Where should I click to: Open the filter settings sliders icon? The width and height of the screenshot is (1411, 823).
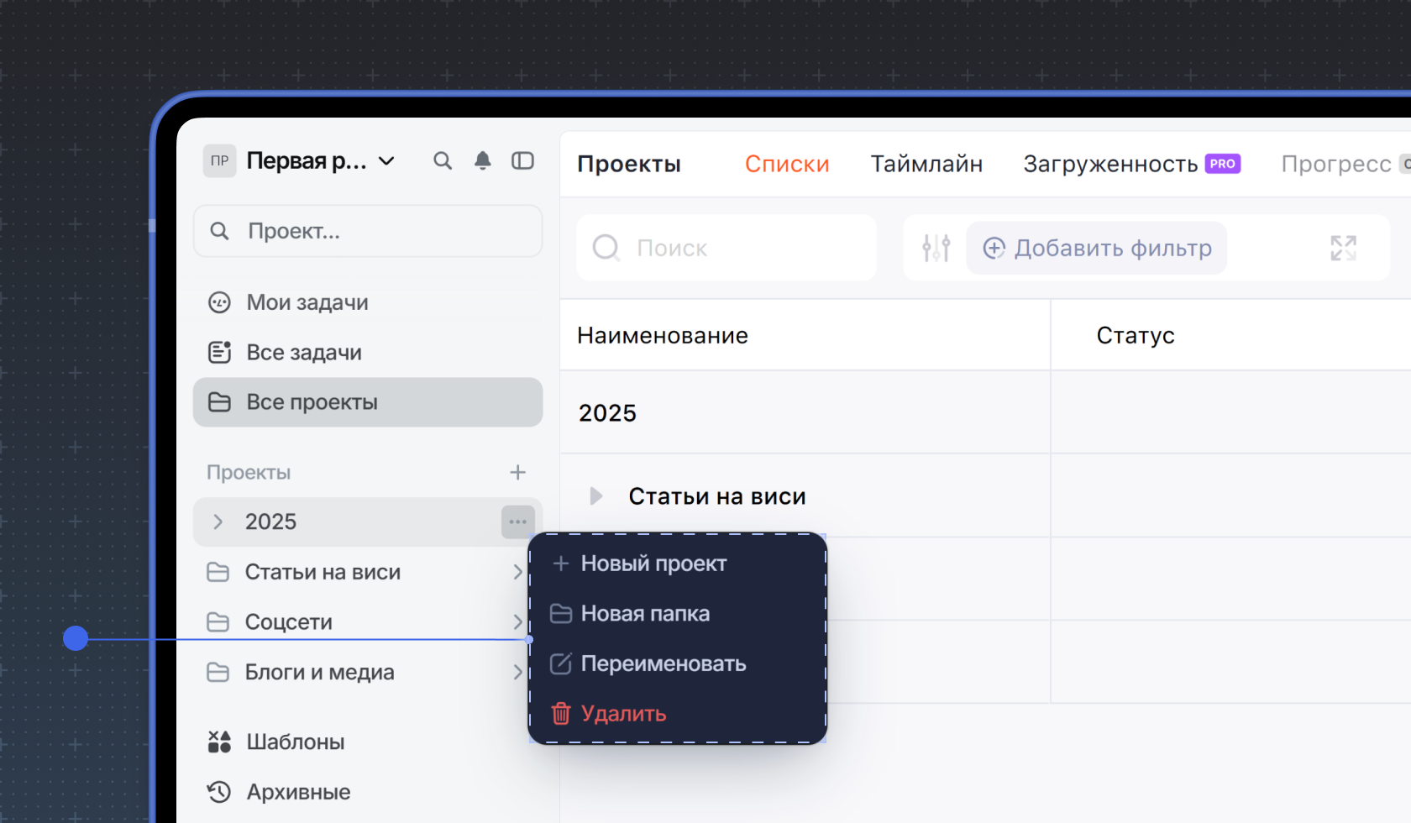(x=936, y=248)
